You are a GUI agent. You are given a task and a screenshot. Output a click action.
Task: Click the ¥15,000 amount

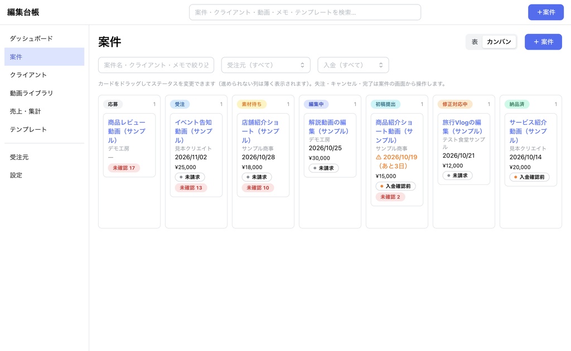386,176
